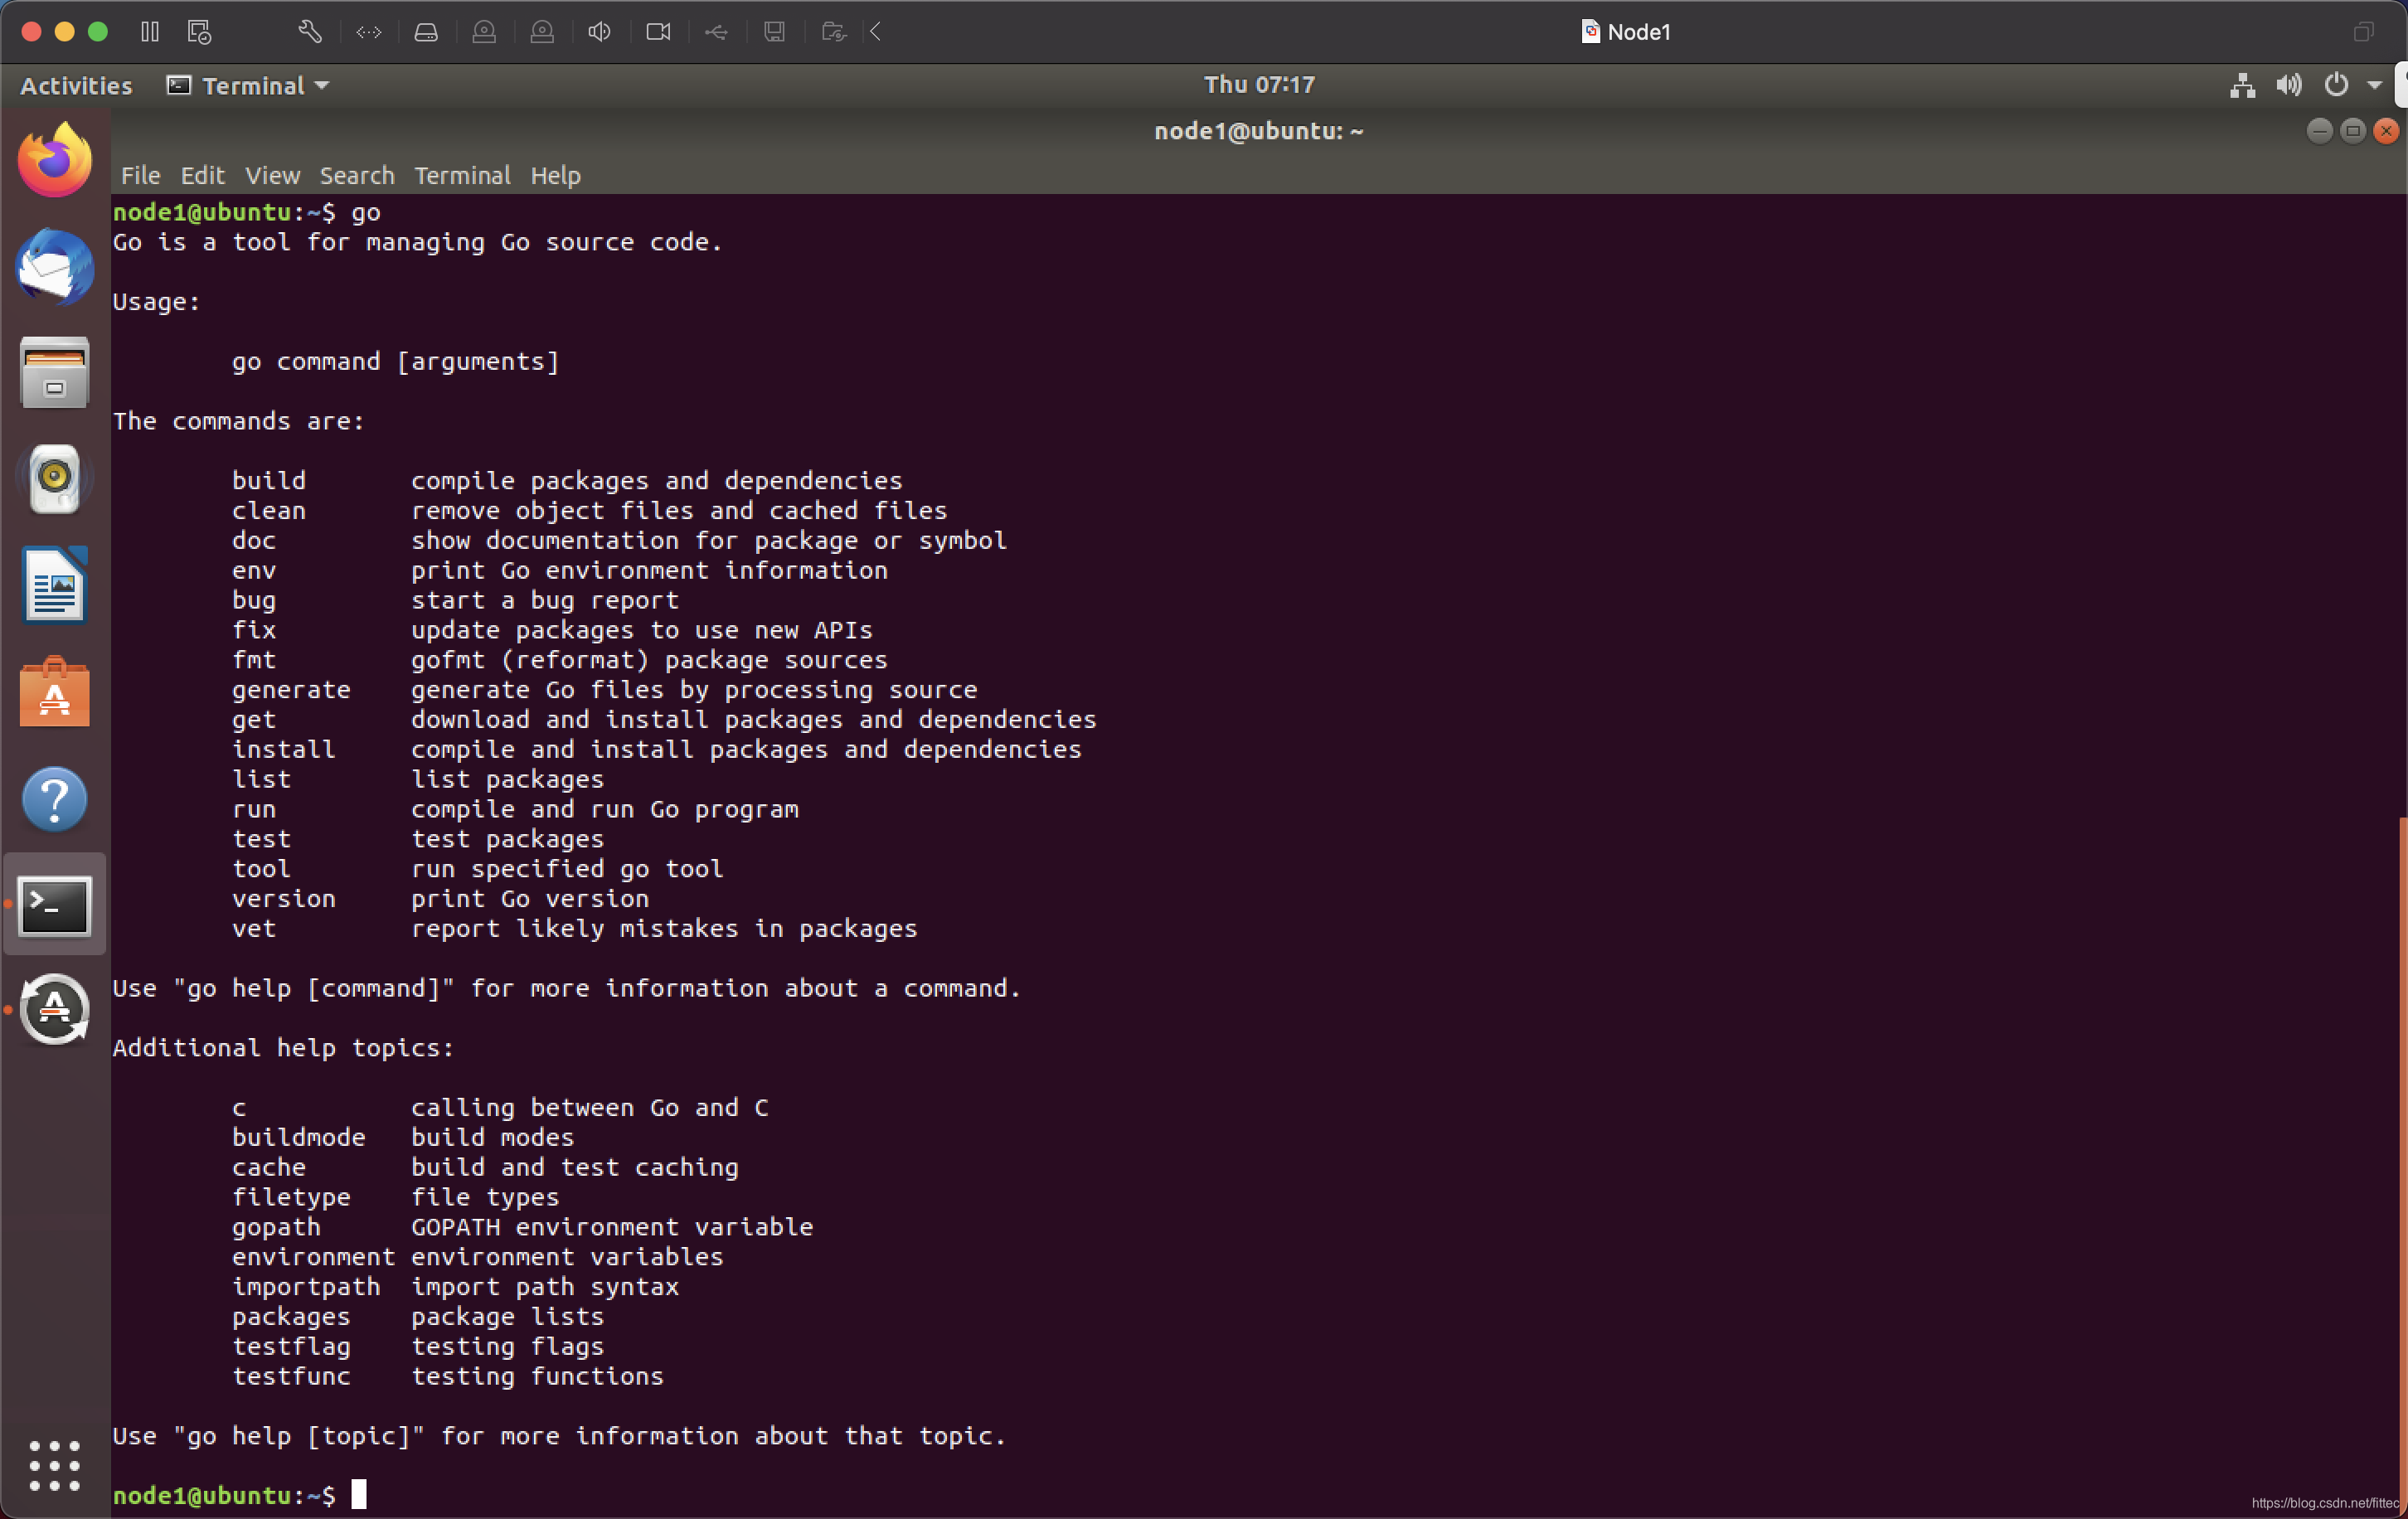Click the CD/DVD icon beside hard disk icon
2408x1519 pixels.
484,32
